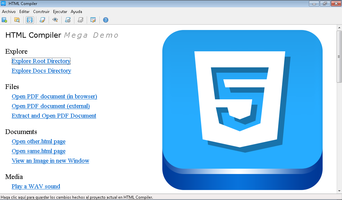Open the project editor icon
This screenshot has width=342, height=200.
[x=42, y=20]
